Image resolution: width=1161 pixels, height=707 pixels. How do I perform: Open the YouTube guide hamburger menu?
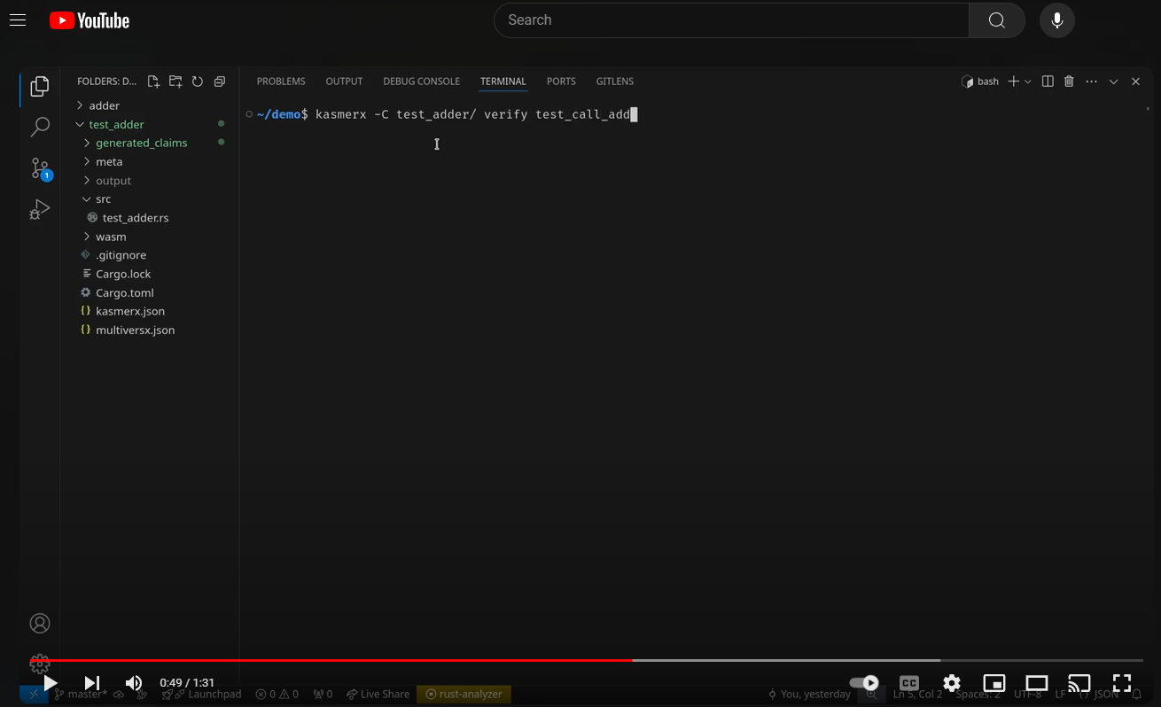pyautogui.click(x=18, y=20)
